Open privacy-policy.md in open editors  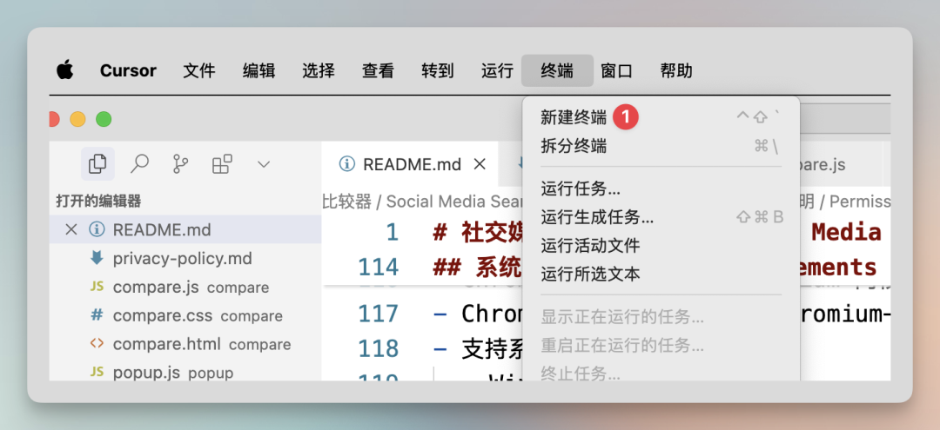185,258
